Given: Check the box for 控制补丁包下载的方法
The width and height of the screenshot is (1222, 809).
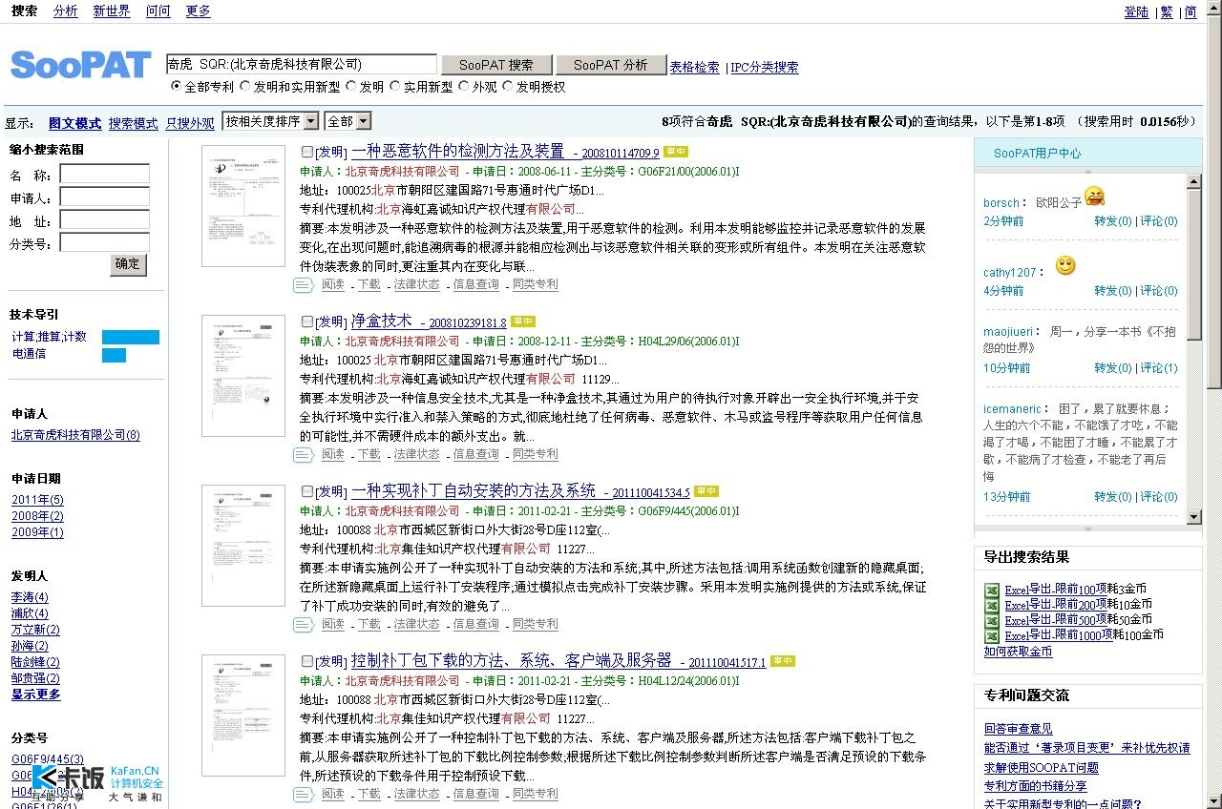Looking at the screenshot, I should point(307,661).
